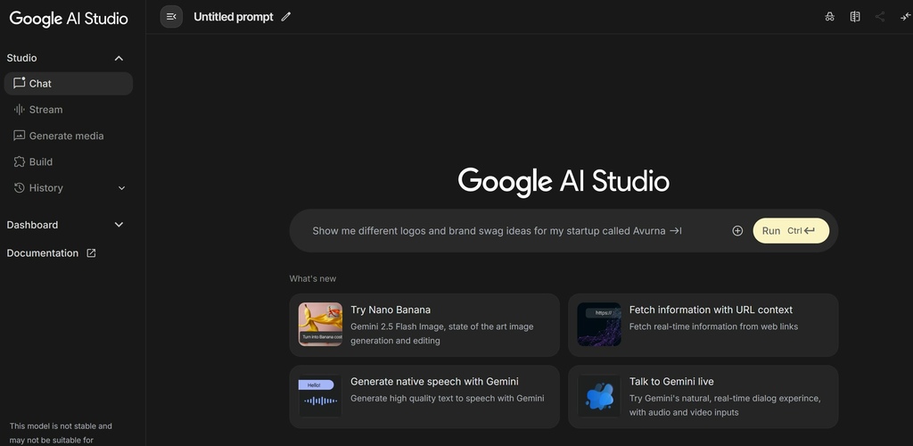Click the Build puzzle icon

tap(20, 161)
